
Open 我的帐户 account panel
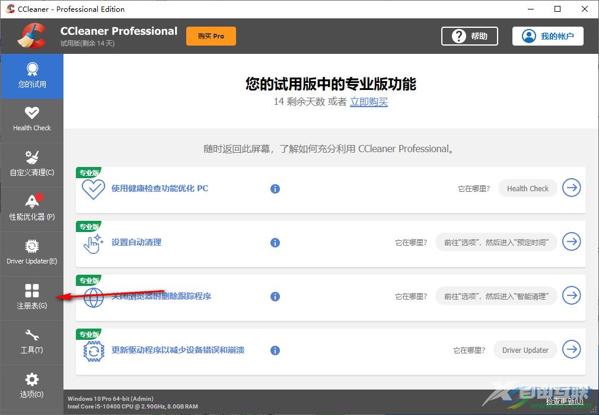[547, 36]
